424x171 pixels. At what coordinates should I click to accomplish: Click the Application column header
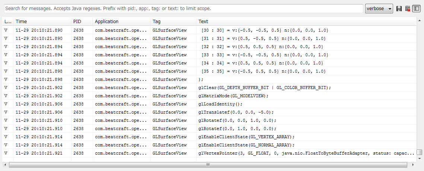click(x=121, y=22)
